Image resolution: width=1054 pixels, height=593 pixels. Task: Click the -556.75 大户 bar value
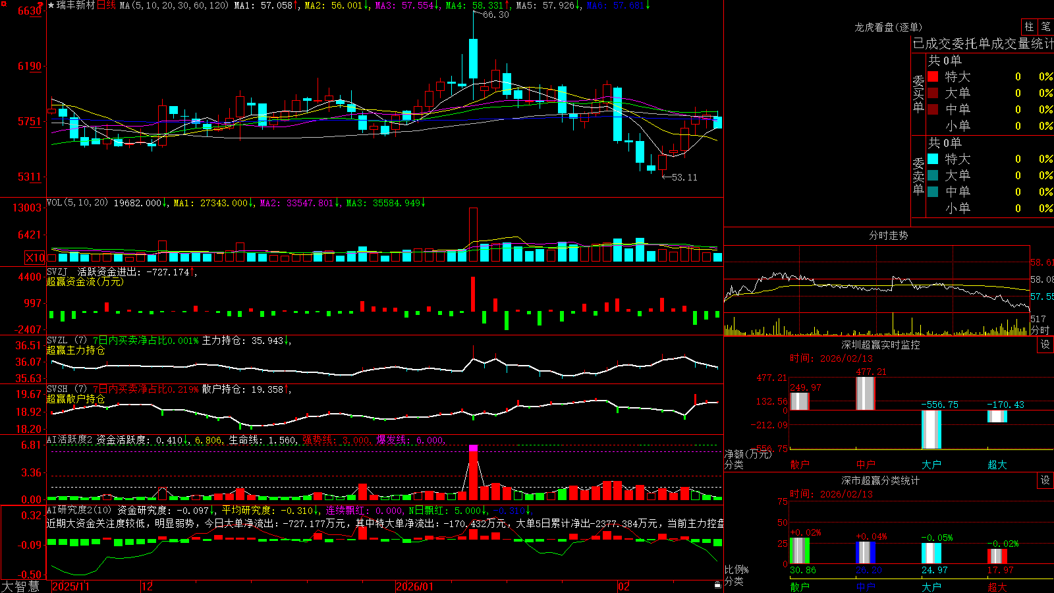[939, 405]
